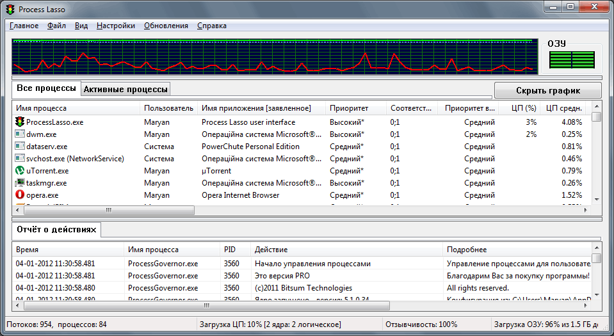This screenshot has width=614, height=336.
Task: Sort the log by PID column
Action: [x=236, y=250]
